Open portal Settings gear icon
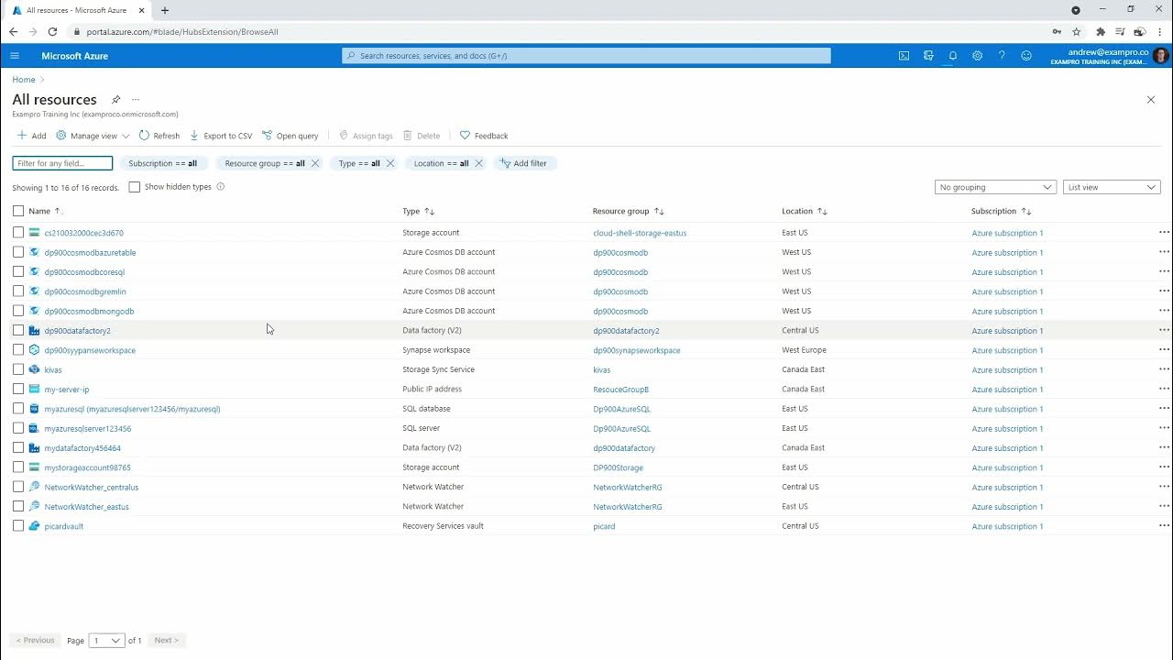Image resolution: width=1173 pixels, height=660 pixels. pyautogui.click(x=977, y=56)
